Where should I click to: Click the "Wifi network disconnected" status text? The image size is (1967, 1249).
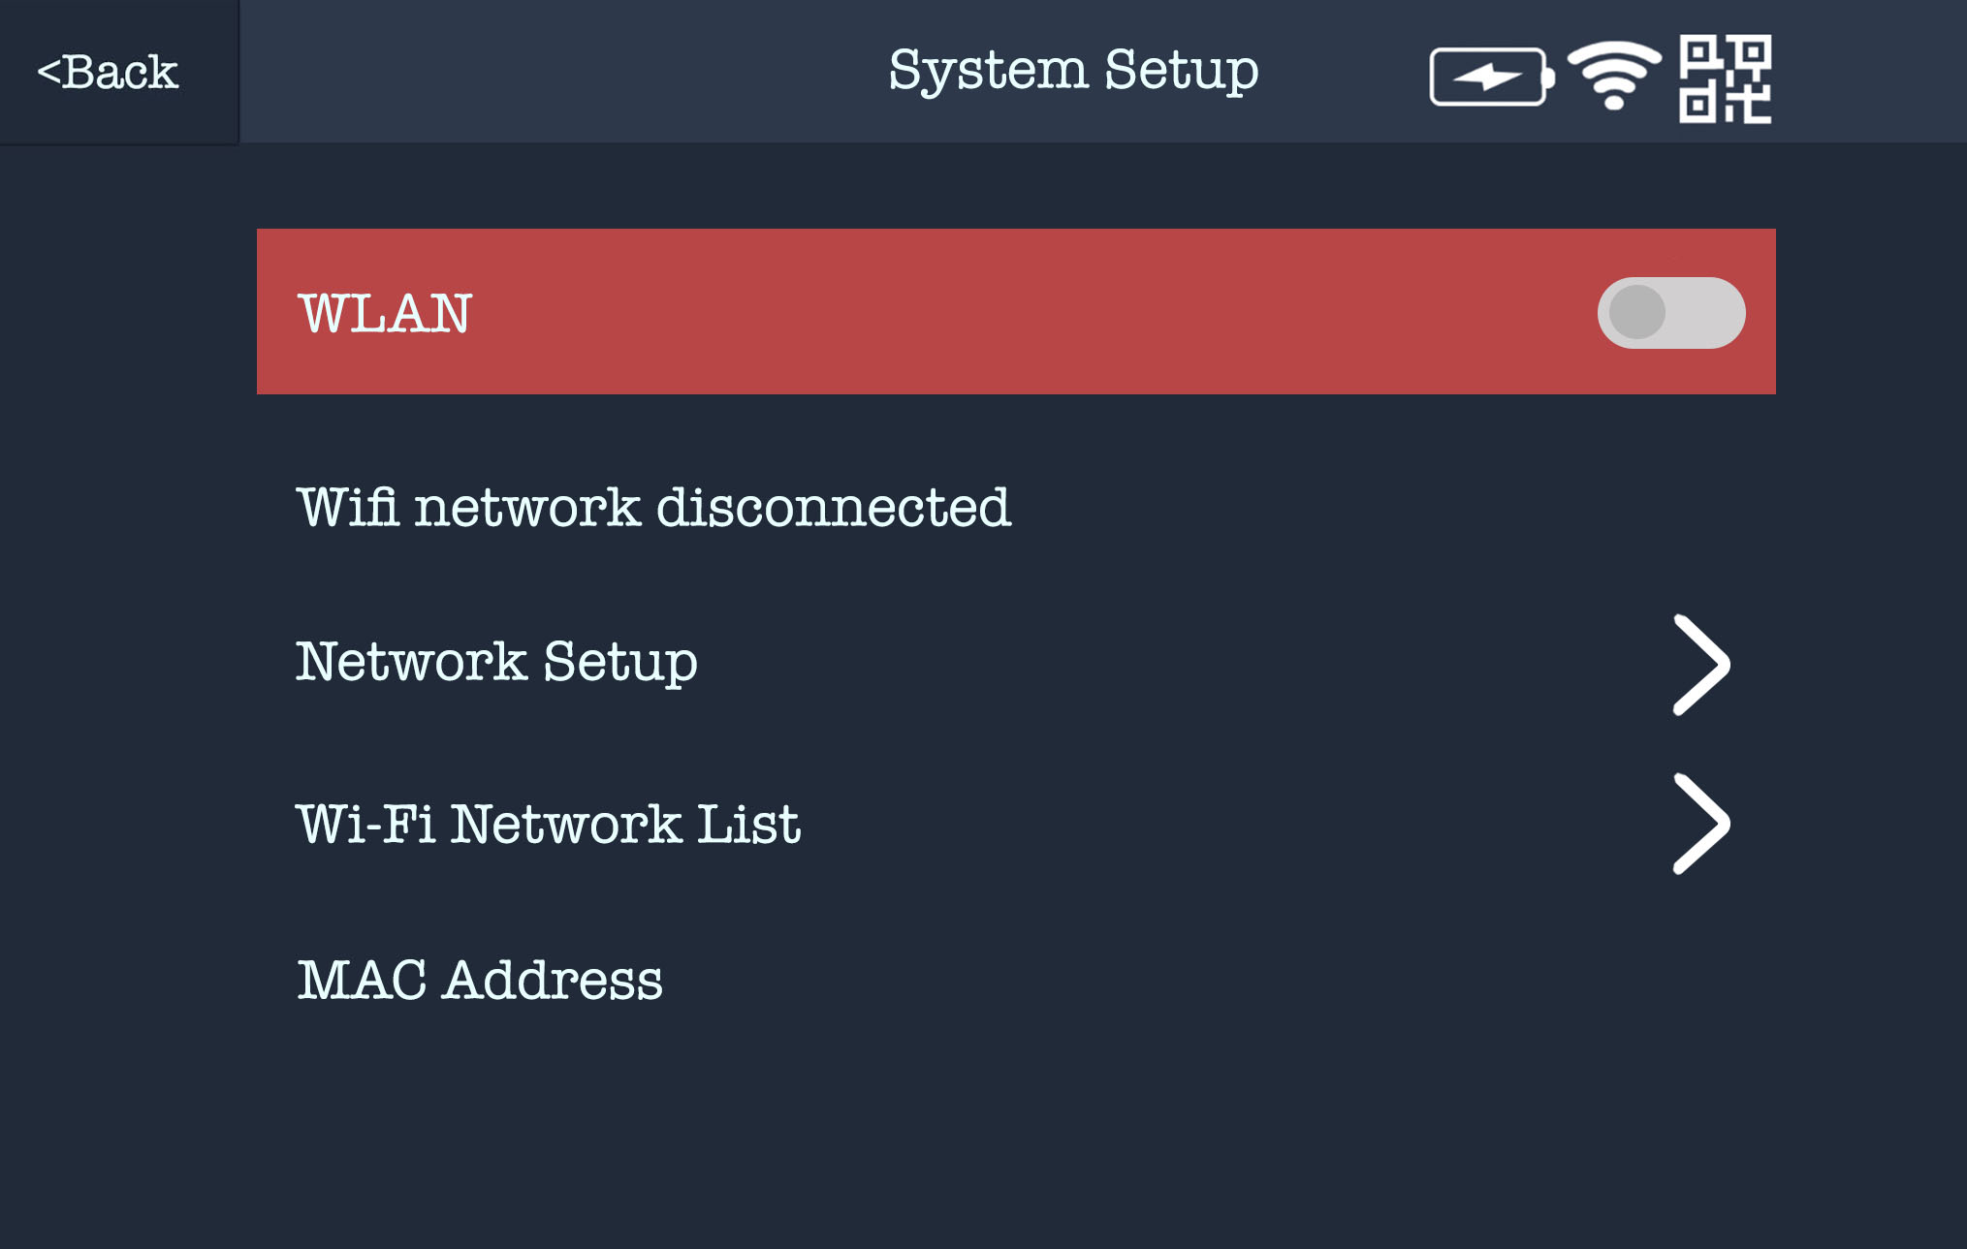click(x=653, y=507)
